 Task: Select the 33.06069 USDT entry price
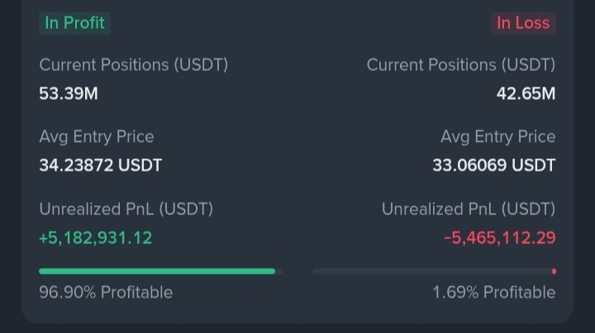pos(493,166)
